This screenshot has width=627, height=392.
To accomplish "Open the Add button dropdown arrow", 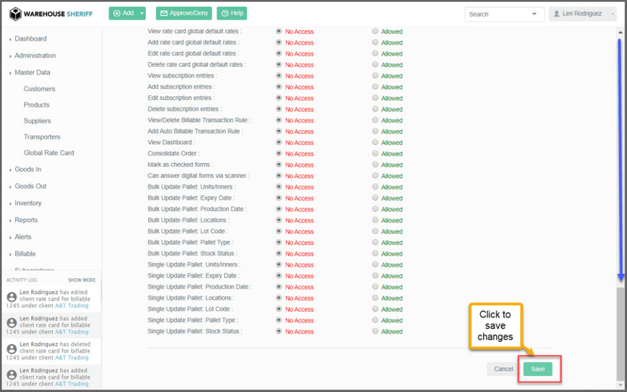I will click(142, 13).
